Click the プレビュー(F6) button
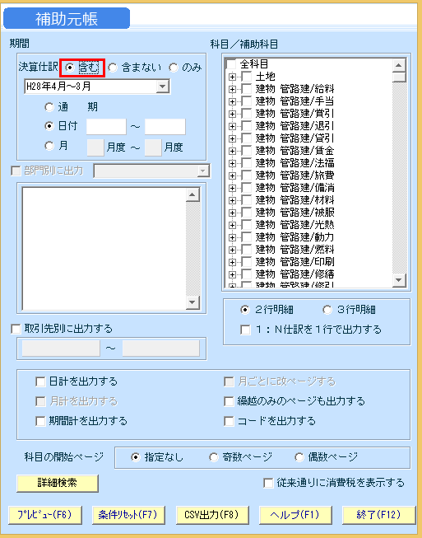Screen dimensions: 422x538 point(45,515)
